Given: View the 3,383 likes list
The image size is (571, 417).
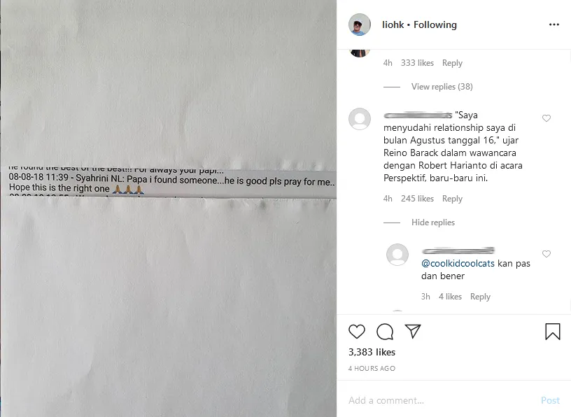Looking at the screenshot, I should click(x=372, y=352).
